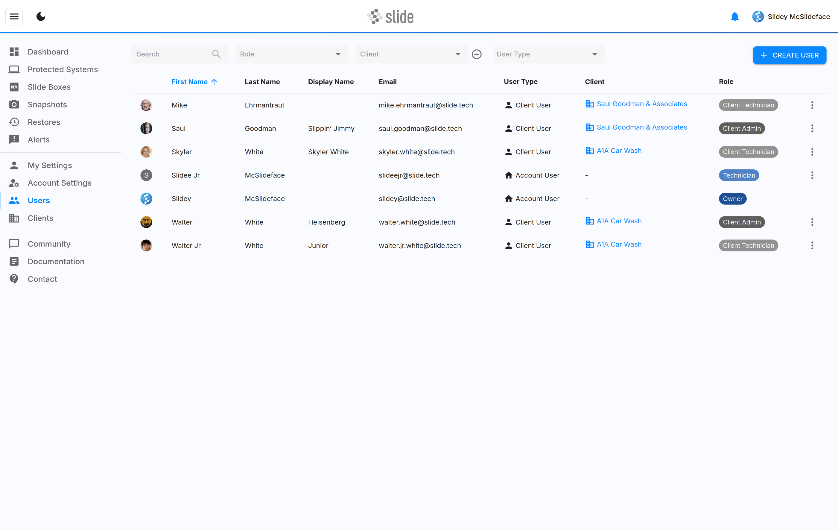Open Alerts page

[38, 139]
